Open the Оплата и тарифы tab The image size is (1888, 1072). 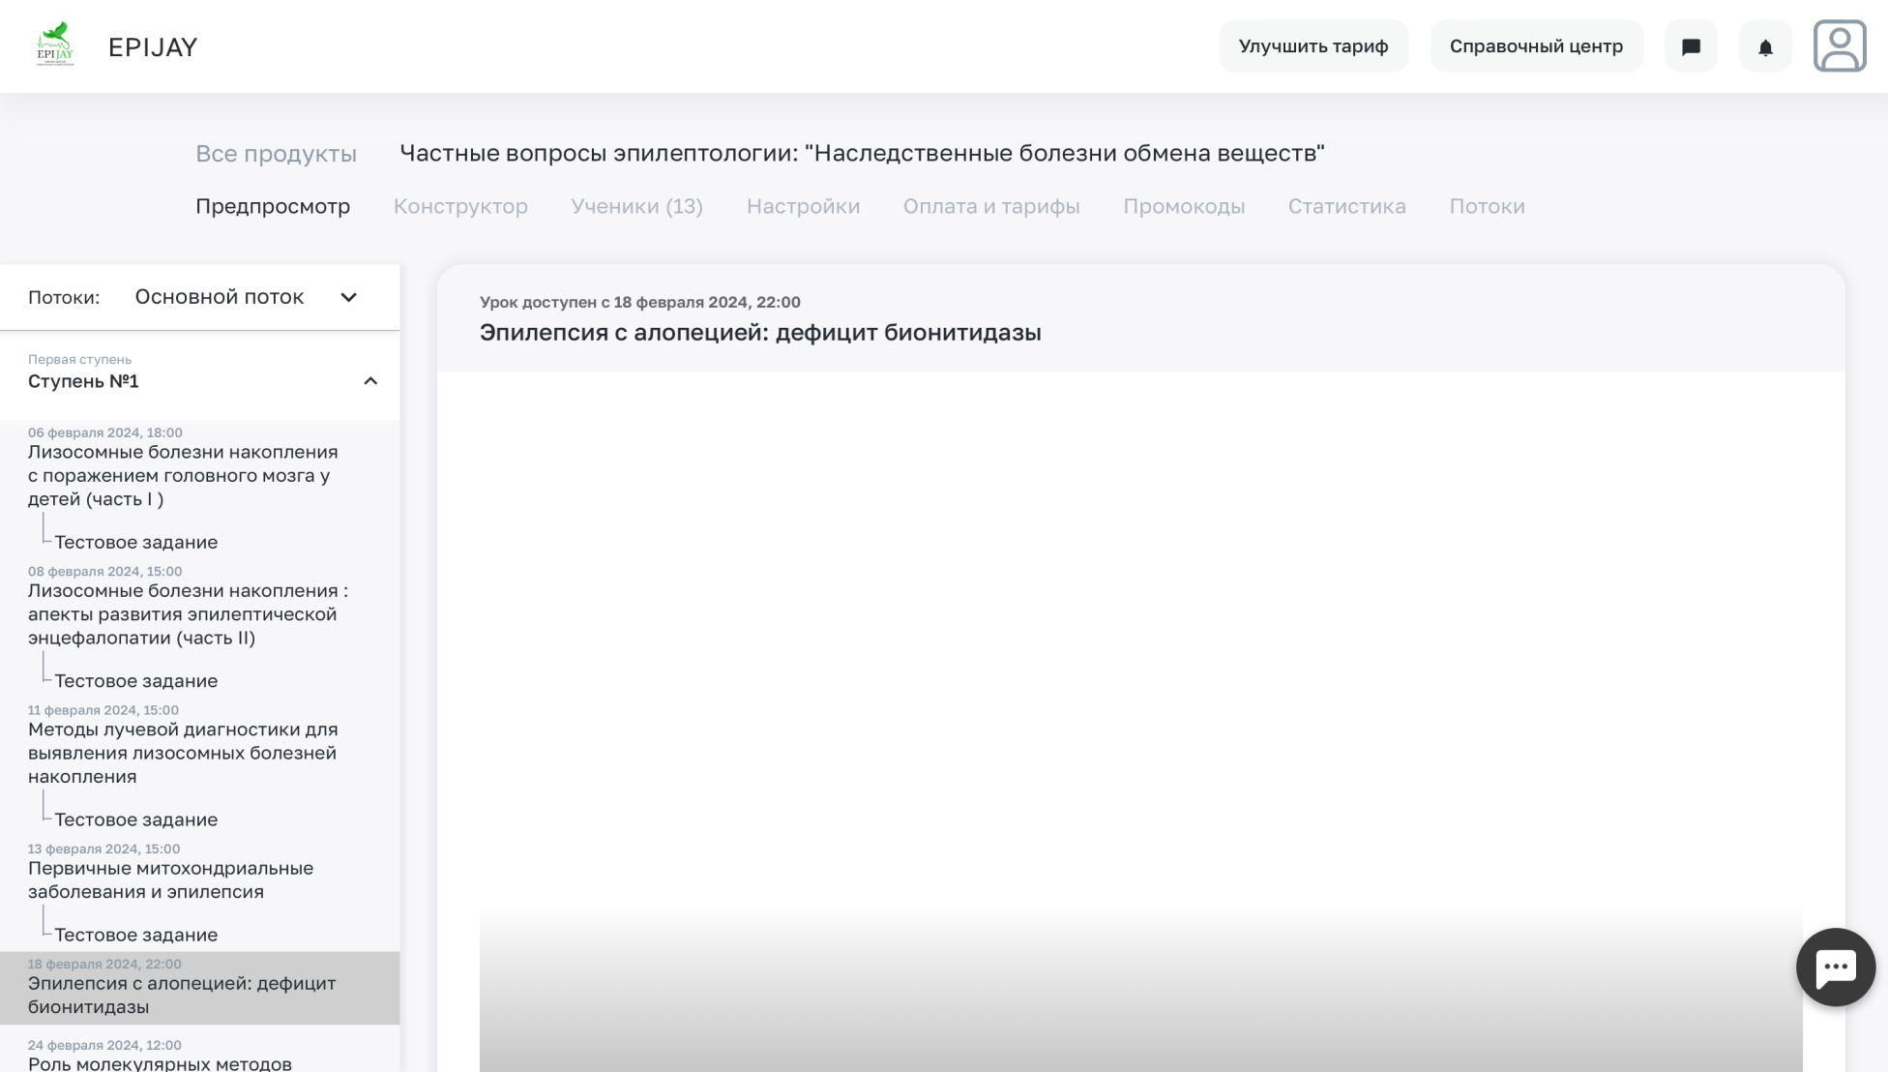tap(990, 206)
